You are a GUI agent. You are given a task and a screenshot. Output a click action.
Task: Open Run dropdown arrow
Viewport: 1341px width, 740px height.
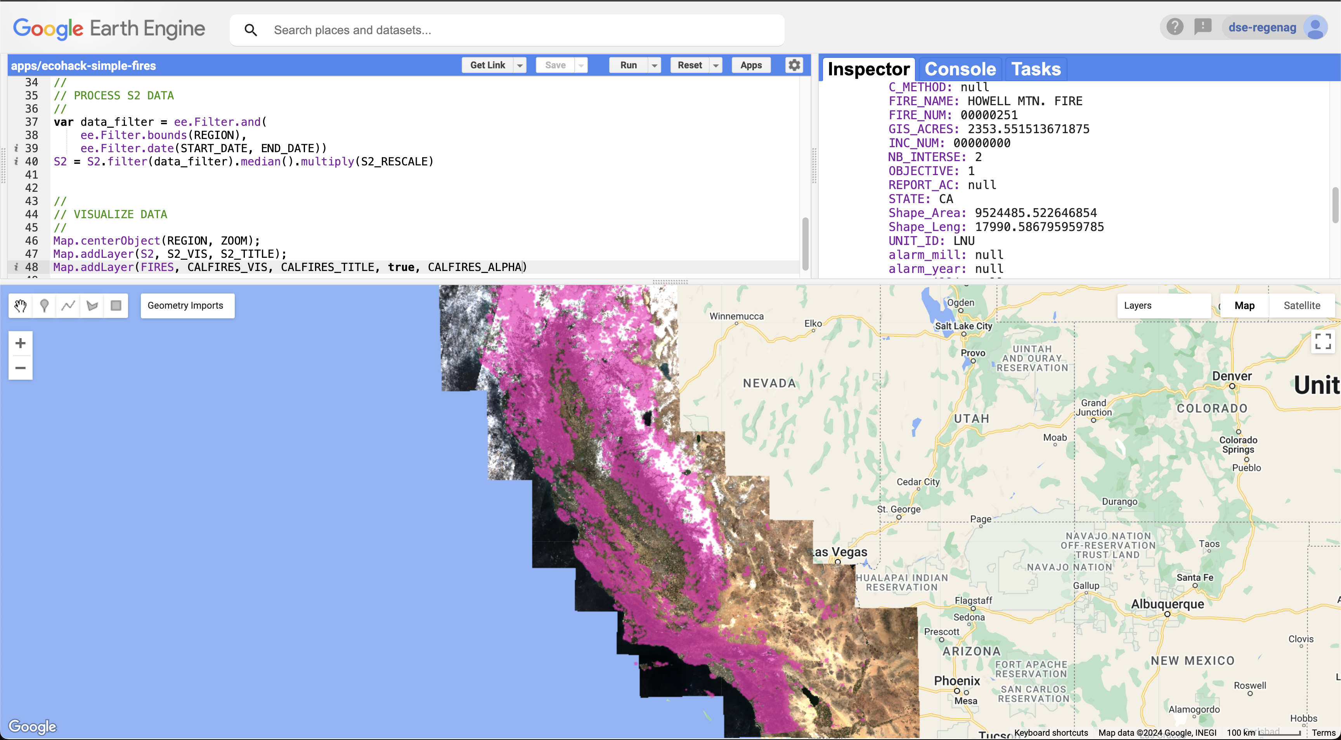654,65
